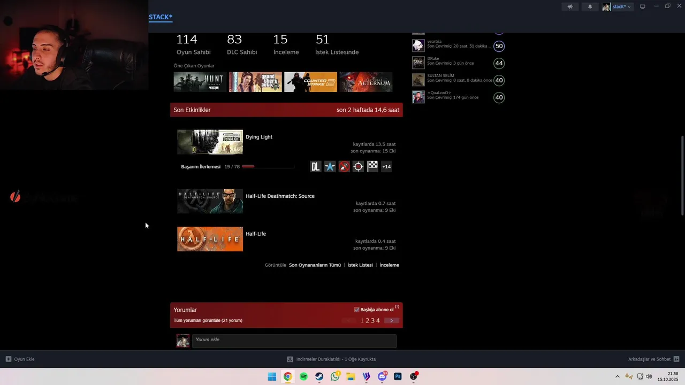This screenshot has height=385, width=685.
Task: Open the 114 Oyun Sahibi stat
Action: tap(193, 44)
